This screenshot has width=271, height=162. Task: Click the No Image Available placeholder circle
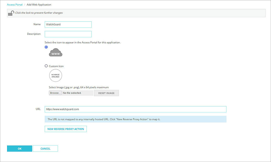[x=56, y=75]
